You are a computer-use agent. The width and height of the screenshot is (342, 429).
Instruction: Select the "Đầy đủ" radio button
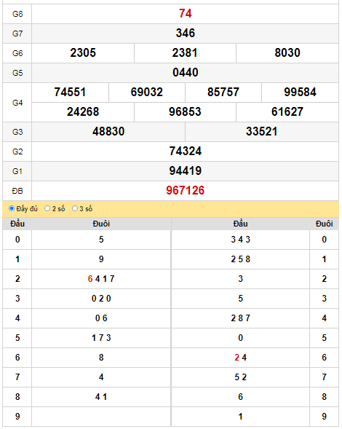[12, 208]
